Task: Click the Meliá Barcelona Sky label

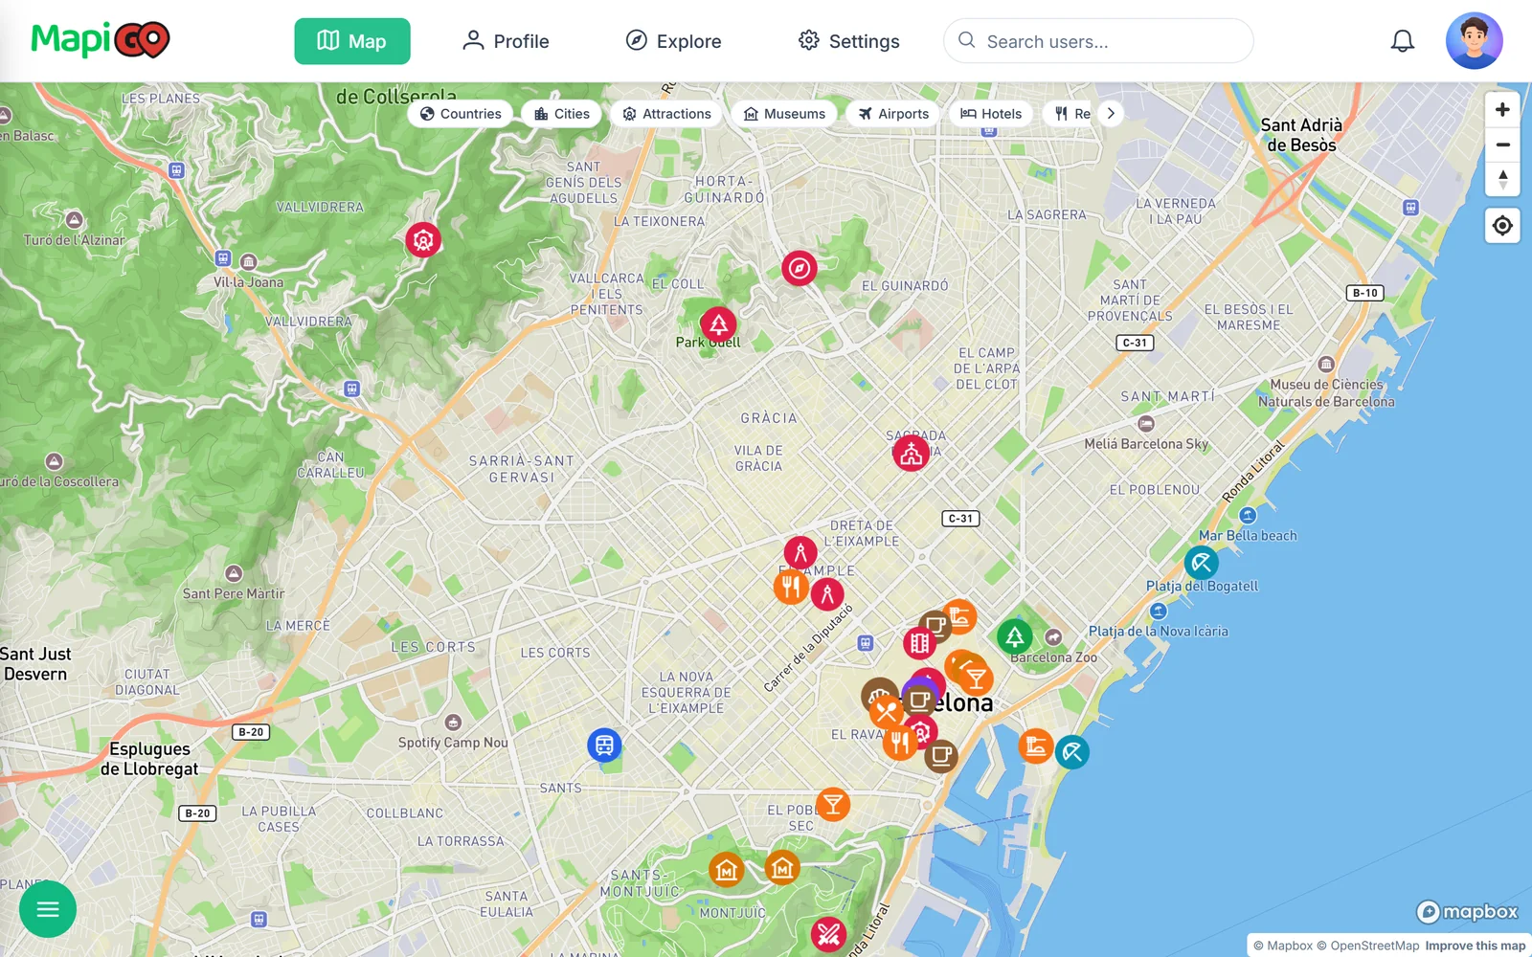Action: pyautogui.click(x=1146, y=444)
